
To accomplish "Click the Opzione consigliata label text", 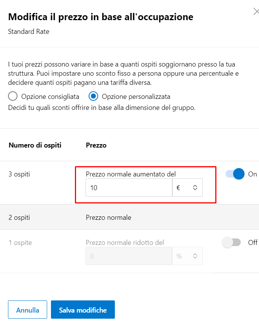I will coord(50,97).
